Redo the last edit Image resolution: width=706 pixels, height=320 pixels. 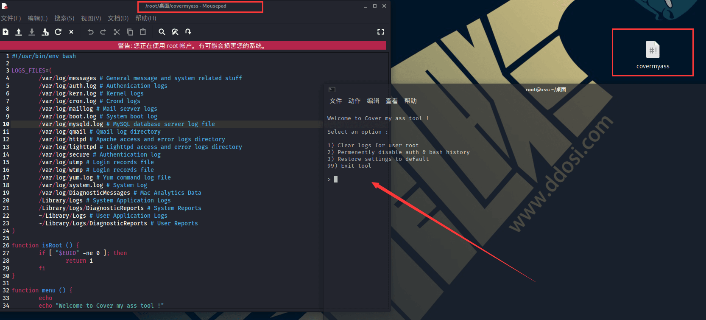(103, 32)
